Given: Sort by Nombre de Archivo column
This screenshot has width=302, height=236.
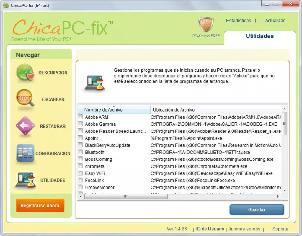Looking at the screenshot, I should [x=114, y=109].
